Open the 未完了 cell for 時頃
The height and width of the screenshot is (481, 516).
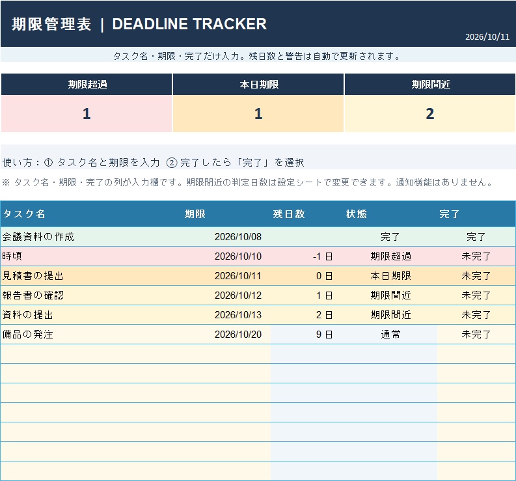coord(476,256)
